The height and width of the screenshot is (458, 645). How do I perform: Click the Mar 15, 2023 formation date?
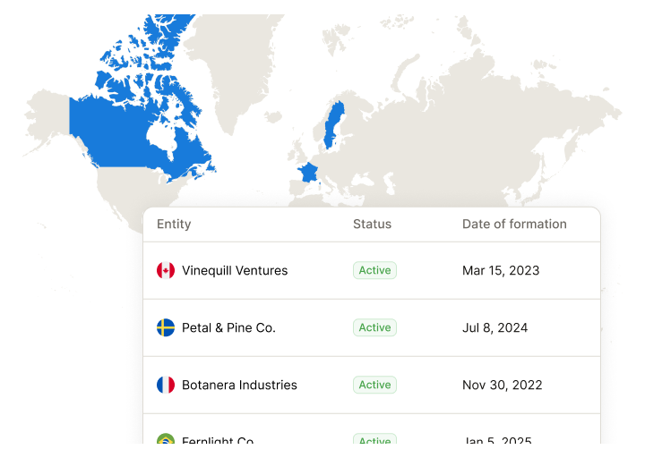pyautogui.click(x=501, y=270)
